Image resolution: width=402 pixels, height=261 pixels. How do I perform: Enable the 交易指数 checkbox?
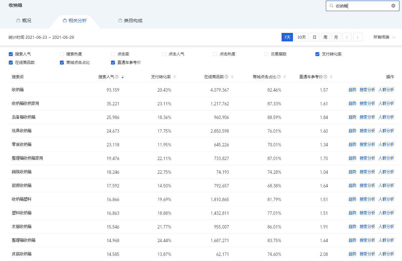[266, 54]
